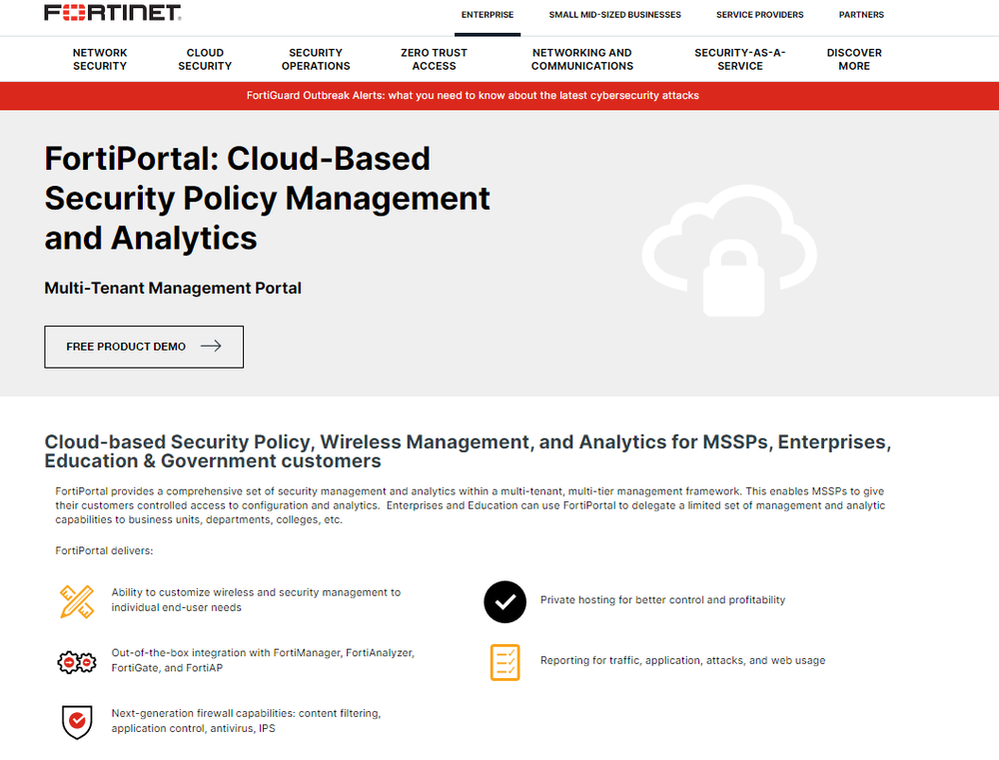999x760 pixels.
Task: Go to the Partners section
Action: point(861,15)
